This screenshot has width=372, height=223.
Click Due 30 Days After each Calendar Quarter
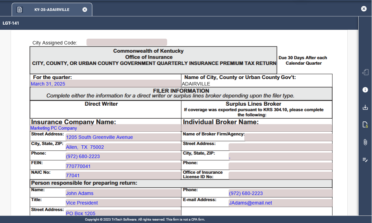[303, 60]
